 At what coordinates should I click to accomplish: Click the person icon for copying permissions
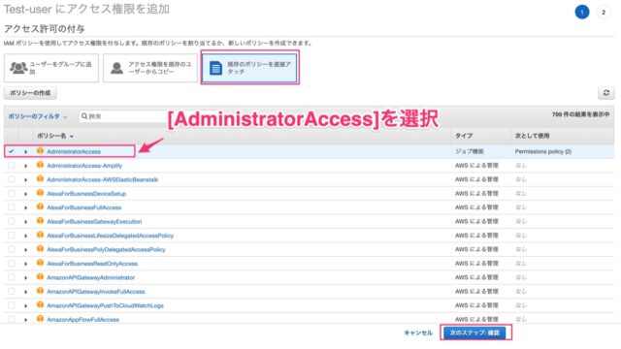pyautogui.click(x=116, y=68)
